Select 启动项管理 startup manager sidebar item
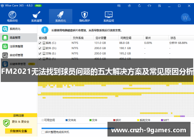This screenshot has width=194, height=140. [19, 55]
